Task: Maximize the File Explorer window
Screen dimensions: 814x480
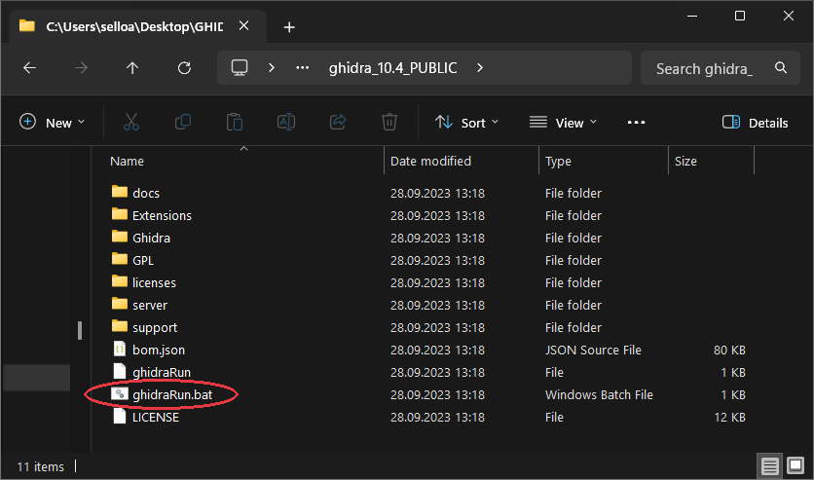Action: [740, 17]
